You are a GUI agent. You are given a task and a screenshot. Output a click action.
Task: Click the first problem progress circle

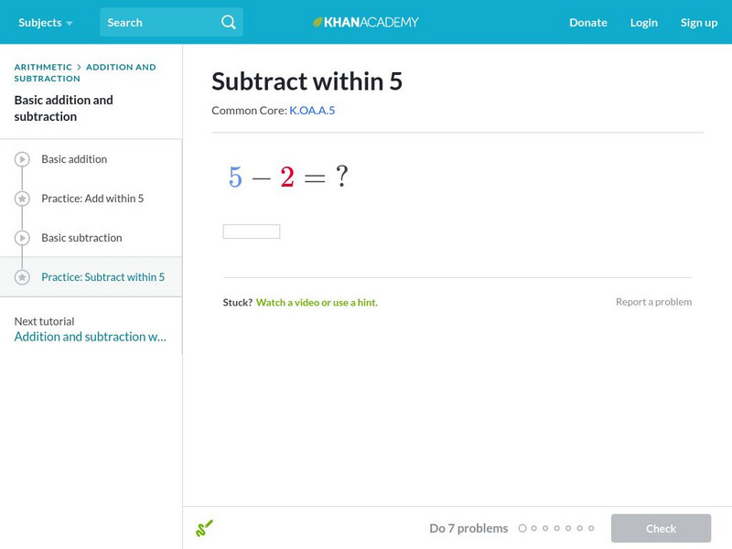click(x=522, y=528)
